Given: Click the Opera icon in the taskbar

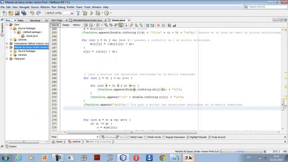Looking at the screenshot, I should (x=136, y=158).
